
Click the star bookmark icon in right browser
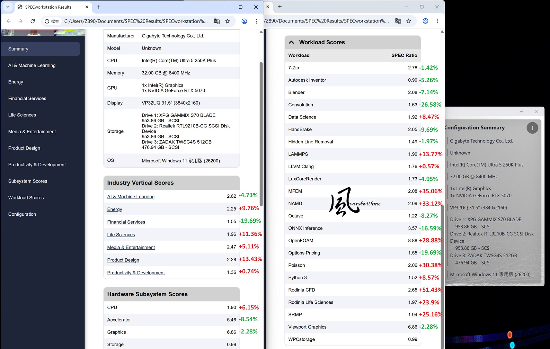(409, 21)
